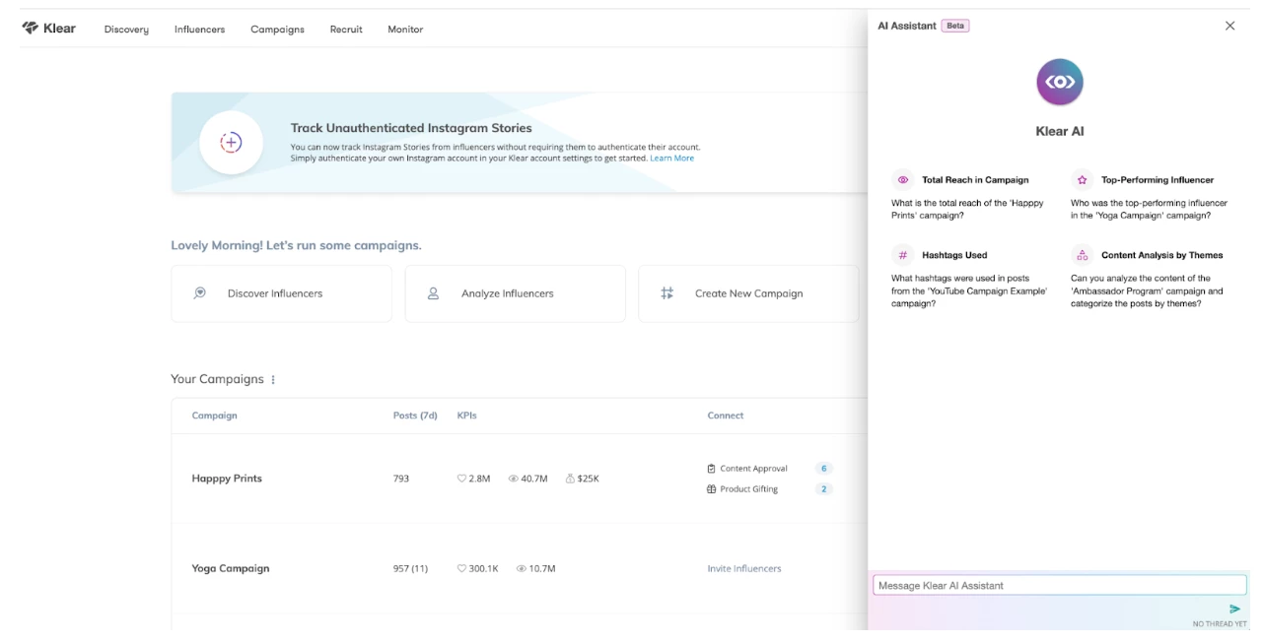Click the Connect column header
1264x642 pixels.
click(x=725, y=416)
